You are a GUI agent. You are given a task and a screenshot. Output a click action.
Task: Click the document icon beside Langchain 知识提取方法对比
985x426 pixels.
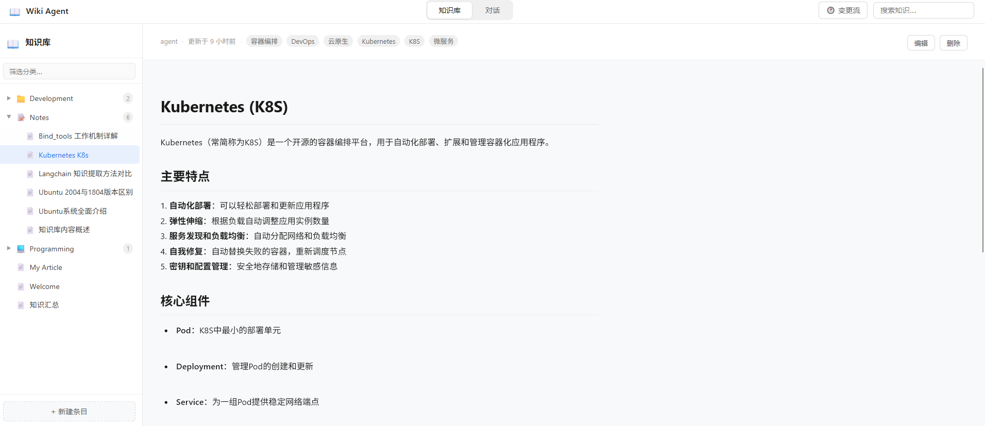click(x=30, y=174)
